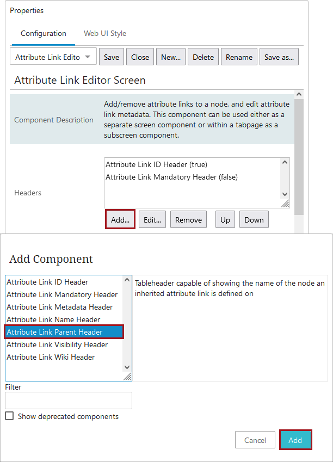The image size is (333, 462).
Task: Click the Remove button under Headers
Action: point(188,219)
